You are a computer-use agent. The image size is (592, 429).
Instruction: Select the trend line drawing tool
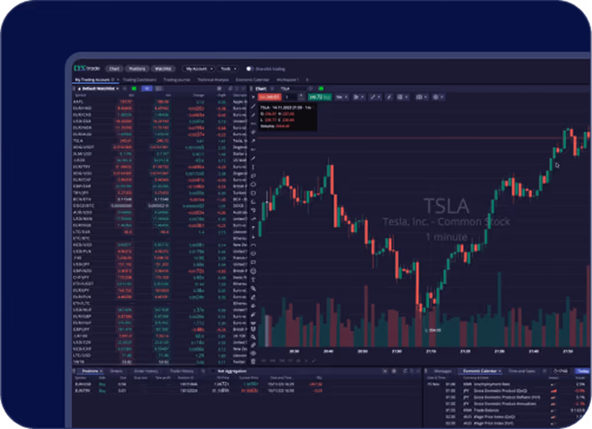tap(253, 115)
